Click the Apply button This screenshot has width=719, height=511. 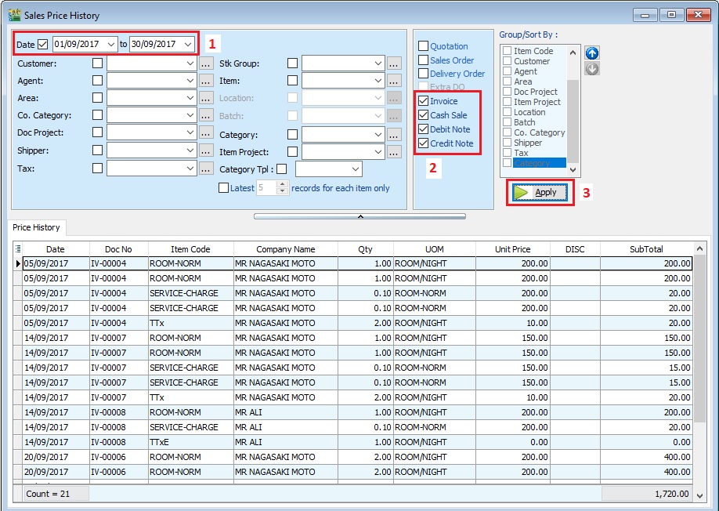(x=539, y=192)
